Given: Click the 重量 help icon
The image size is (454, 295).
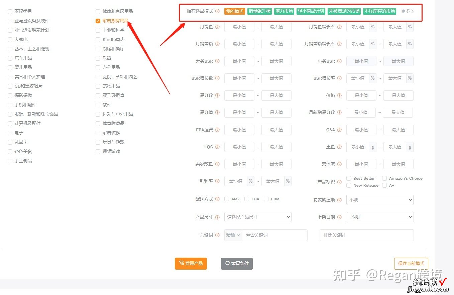Looking at the screenshot, I should [x=339, y=147].
